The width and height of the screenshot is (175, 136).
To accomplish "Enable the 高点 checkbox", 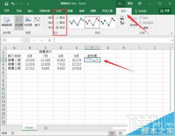I will tap(46, 18).
